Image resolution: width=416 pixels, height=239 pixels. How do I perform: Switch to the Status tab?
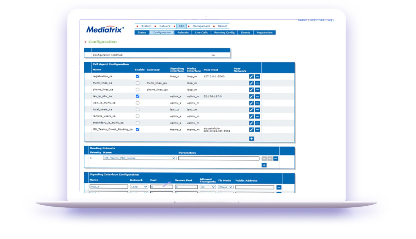pyautogui.click(x=142, y=32)
